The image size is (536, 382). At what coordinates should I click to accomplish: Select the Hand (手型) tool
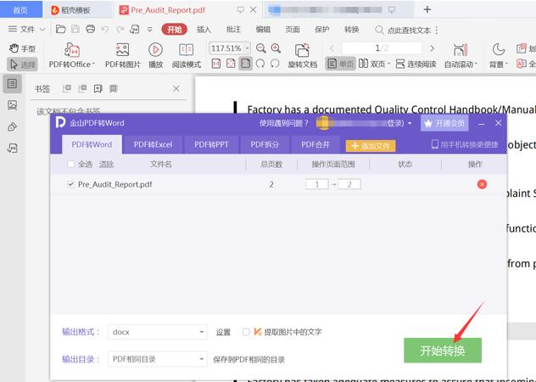coord(22,48)
